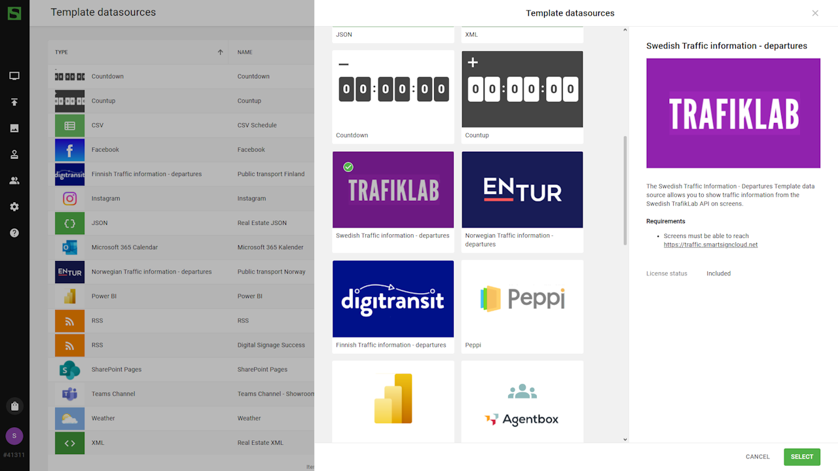Click the green CSV icon in the table
The width and height of the screenshot is (838, 471).
coord(69,126)
